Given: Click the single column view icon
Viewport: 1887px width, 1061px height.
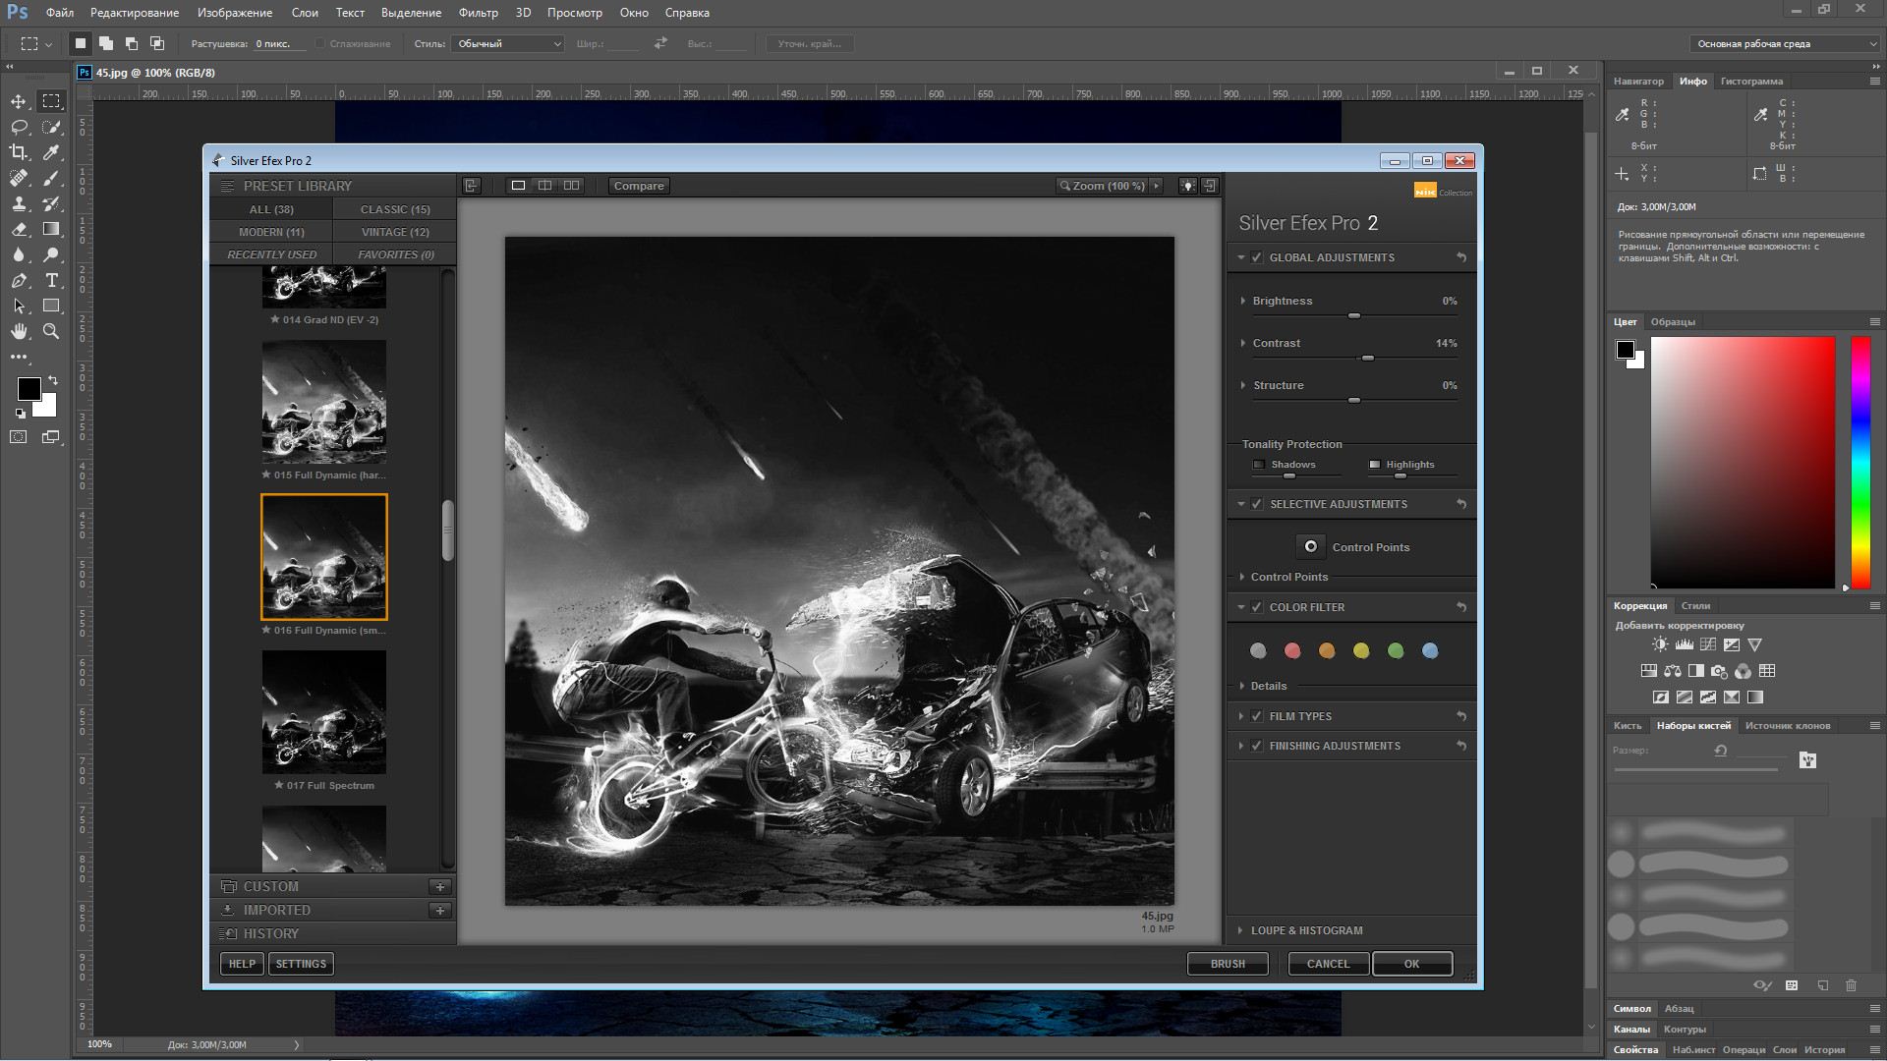Looking at the screenshot, I should (517, 186).
